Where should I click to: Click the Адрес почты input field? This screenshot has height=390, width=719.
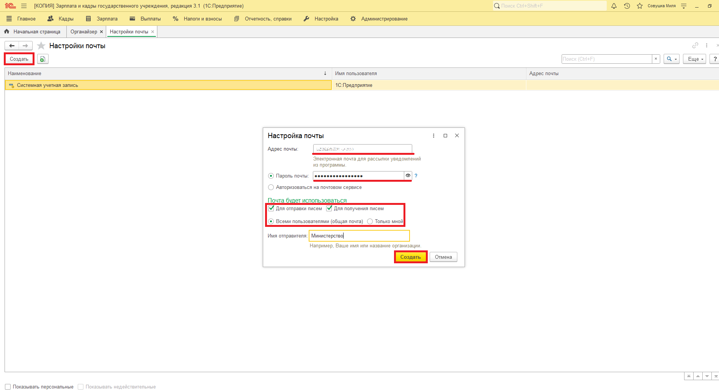coord(363,149)
